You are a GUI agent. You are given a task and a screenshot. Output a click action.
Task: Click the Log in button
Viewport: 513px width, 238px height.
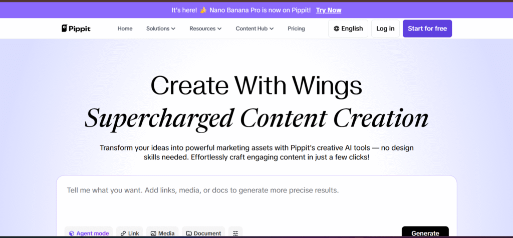tap(385, 28)
